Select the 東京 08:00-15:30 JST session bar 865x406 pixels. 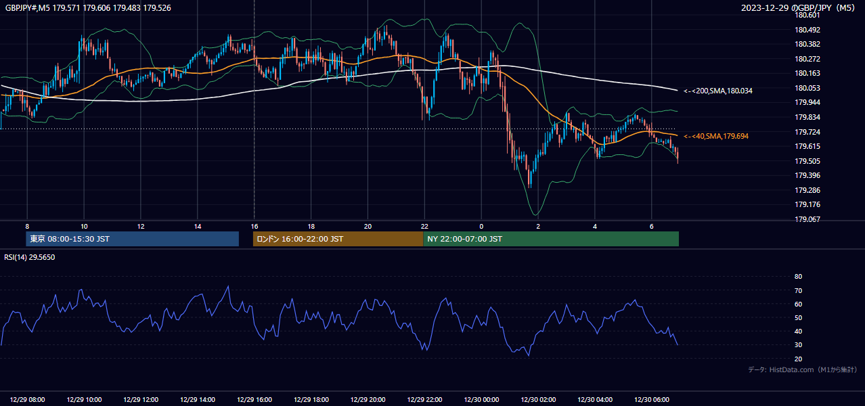click(133, 239)
